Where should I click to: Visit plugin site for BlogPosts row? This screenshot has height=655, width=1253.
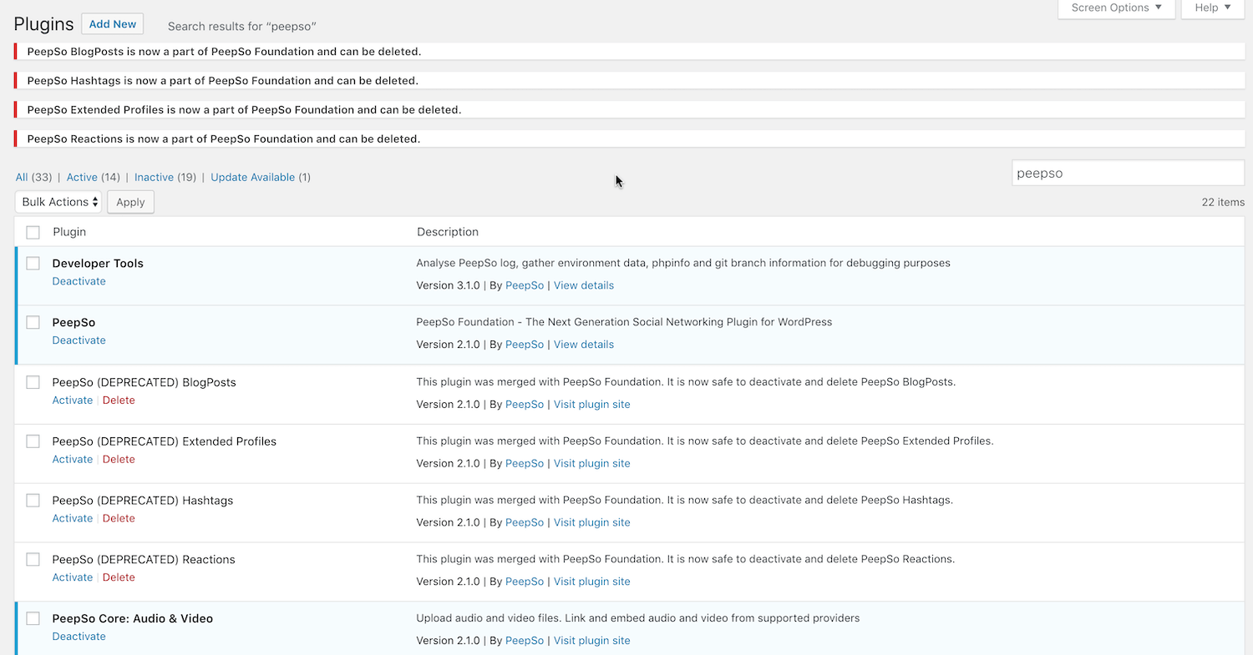coord(592,404)
